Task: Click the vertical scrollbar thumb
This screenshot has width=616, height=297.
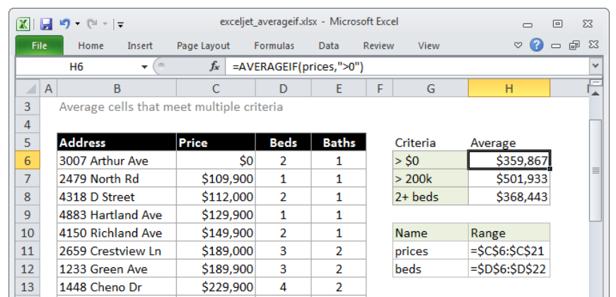Action: [595, 170]
